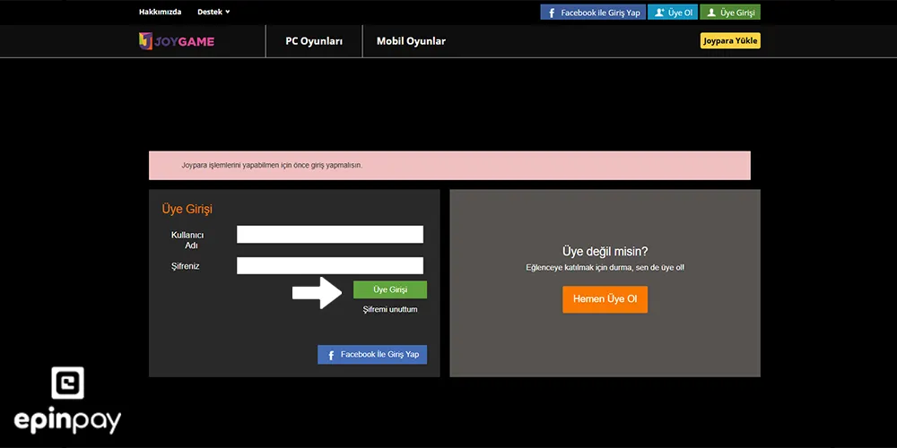This screenshot has width=897, height=448.
Task: Click the 'Üye değil misin?' heading
Action: (605, 252)
